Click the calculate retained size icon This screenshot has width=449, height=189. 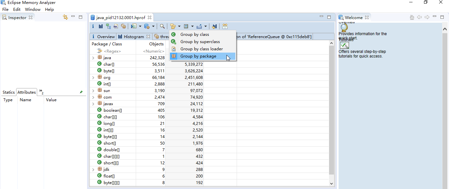(186, 26)
